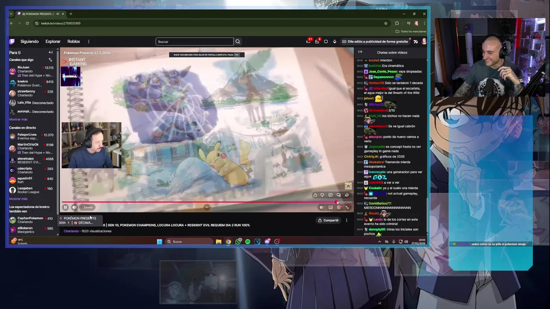Sort followed channels with Canales que sigo arrows
Image resolution: width=550 pixels, height=309 pixels.
pyautogui.click(x=50, y=60)
